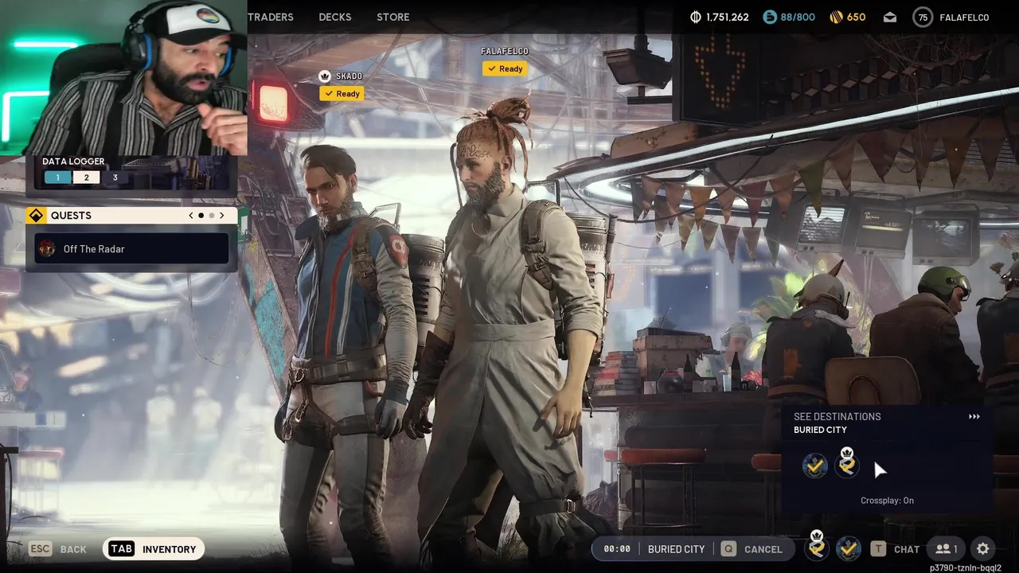Open the mail inbox icon
The height and width of the screenshot is (573, 1019).
(891, 17)
